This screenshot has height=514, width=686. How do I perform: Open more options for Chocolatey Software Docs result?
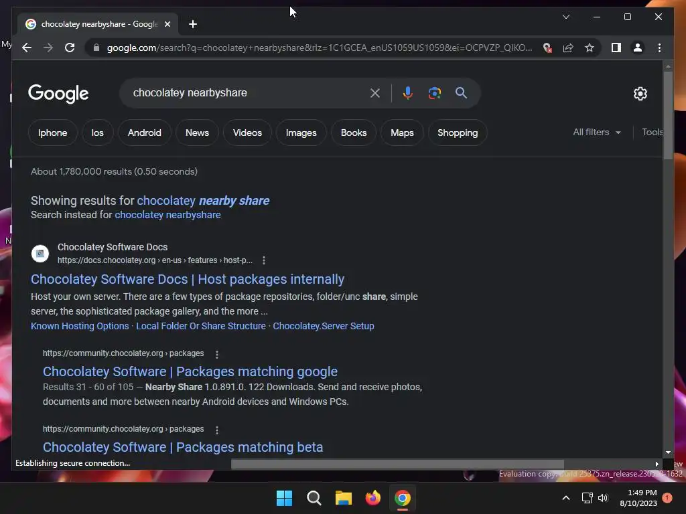click(264, 260)
